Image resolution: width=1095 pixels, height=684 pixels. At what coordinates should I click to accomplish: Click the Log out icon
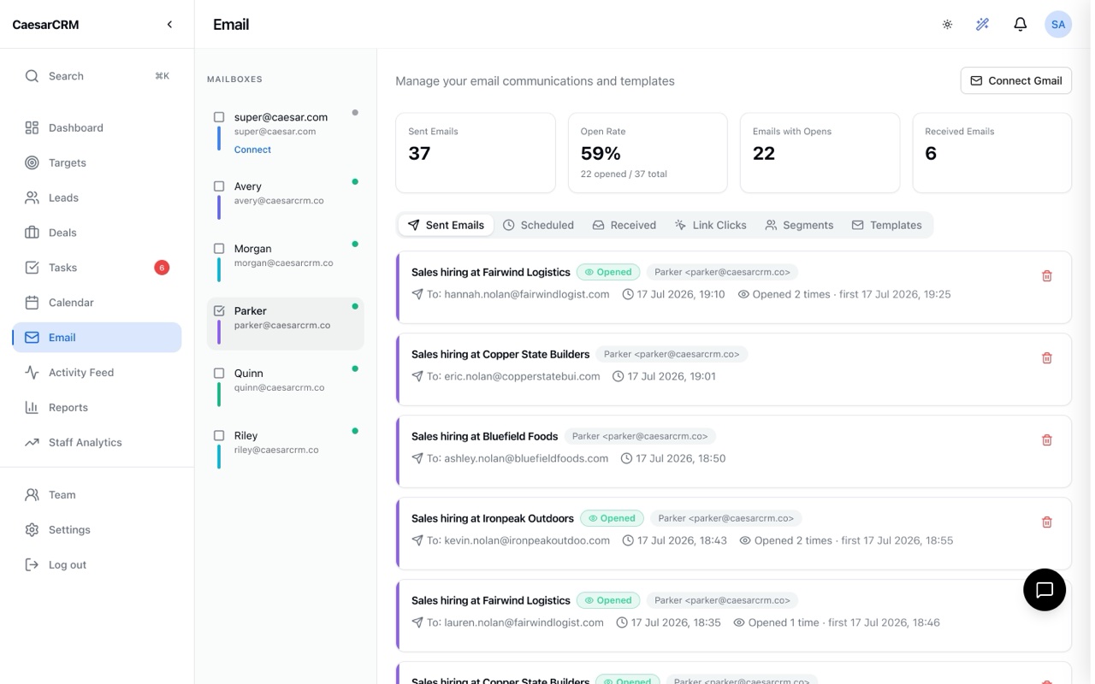[32, 565]
